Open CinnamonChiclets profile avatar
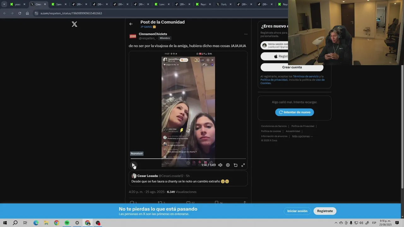This screenshot has height=227, width=404. click(x=133, y=36)
